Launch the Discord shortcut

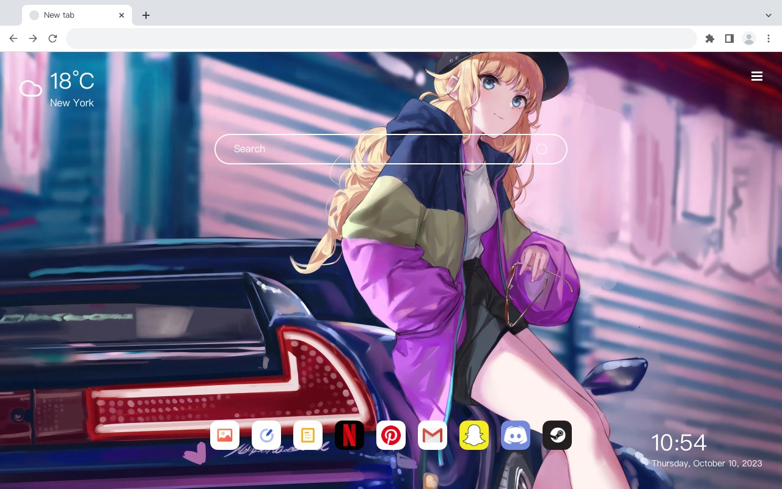click(x=516, y=435)
